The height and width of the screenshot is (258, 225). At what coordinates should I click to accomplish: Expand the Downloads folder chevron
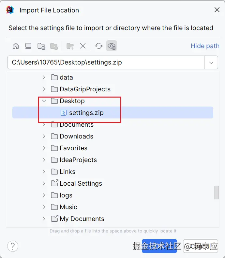coord(44,136)
